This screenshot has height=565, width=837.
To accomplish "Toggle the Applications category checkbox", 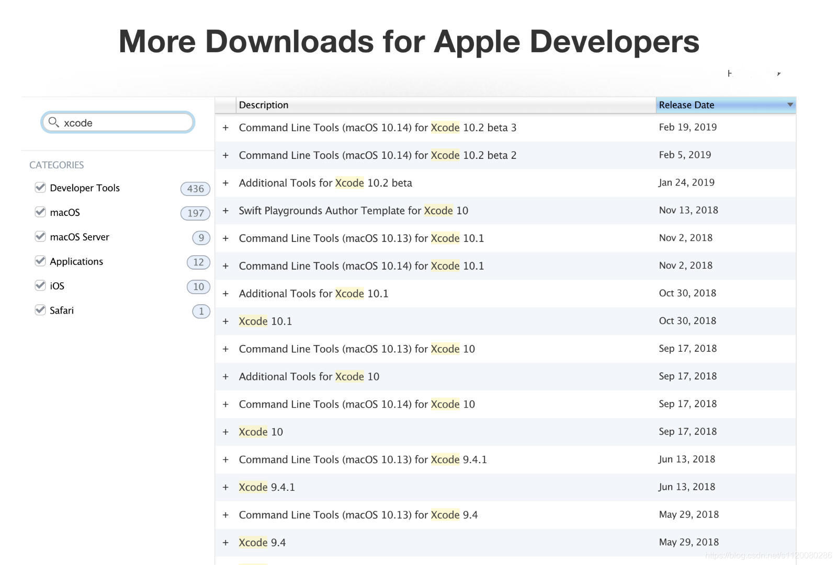I will click(40, 261).
